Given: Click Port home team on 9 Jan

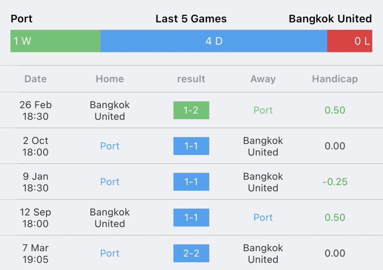Looking at the screenshot, I should coord(110,182).
